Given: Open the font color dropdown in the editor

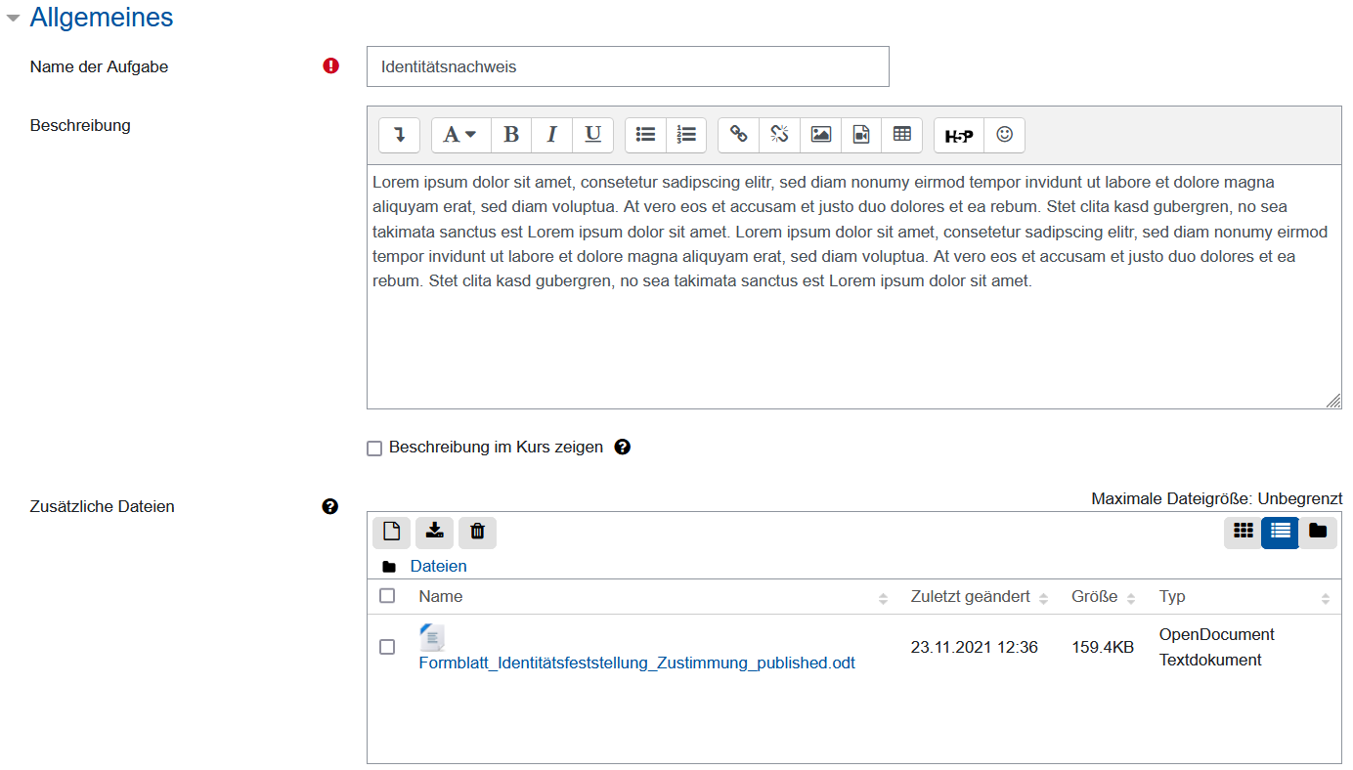Looking at the screenshot, I should [460, 135].
